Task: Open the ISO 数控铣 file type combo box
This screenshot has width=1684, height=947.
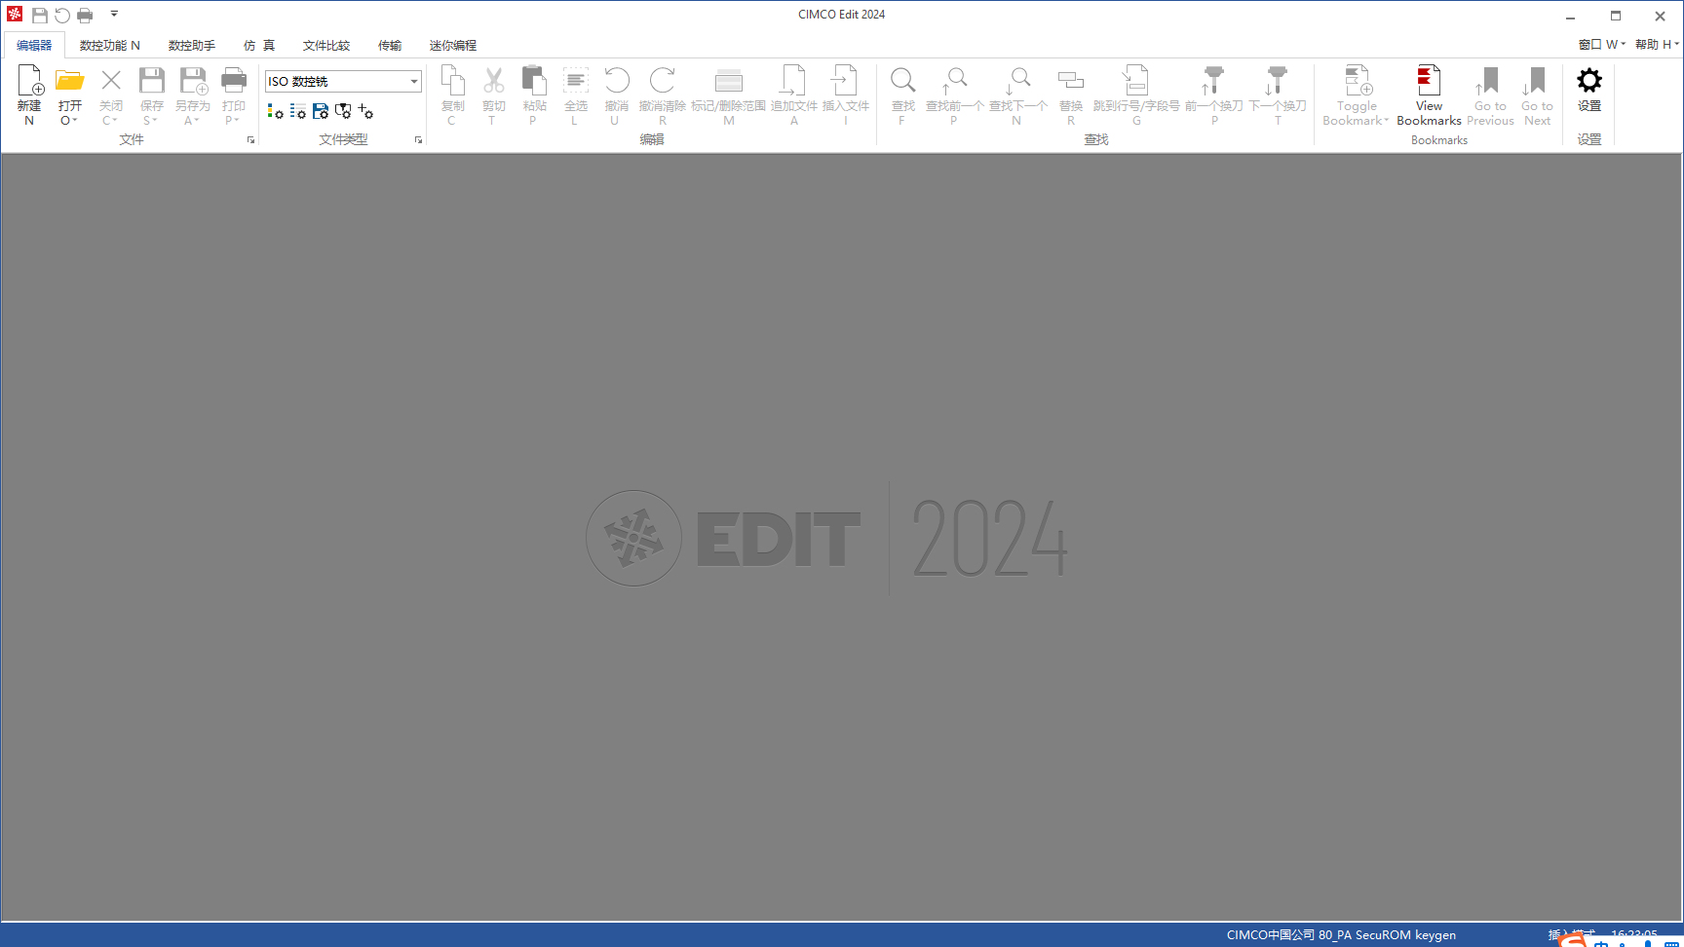Action: (x=343, y=82)
